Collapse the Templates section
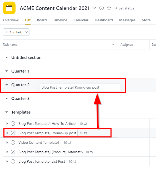The height and width of the screenshot is (169, 156). tap(7, 112)
